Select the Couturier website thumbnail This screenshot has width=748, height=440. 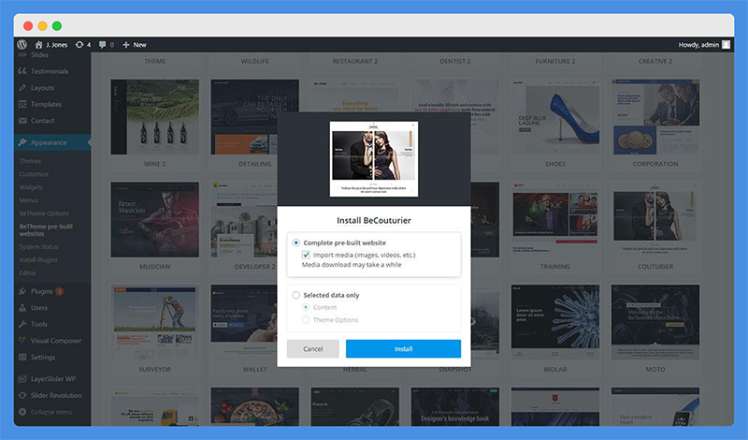(x=655, y=220)
